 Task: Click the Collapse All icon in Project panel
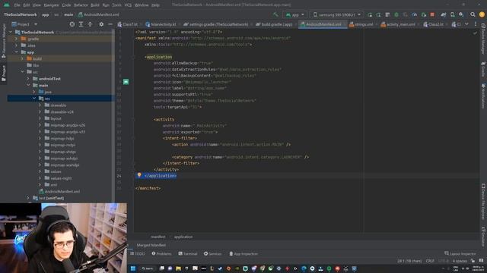tap(90, 24)
